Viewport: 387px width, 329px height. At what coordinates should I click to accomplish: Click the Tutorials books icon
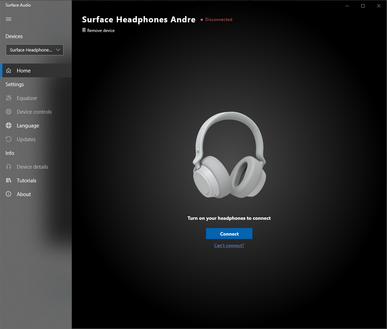coord(9,181)
